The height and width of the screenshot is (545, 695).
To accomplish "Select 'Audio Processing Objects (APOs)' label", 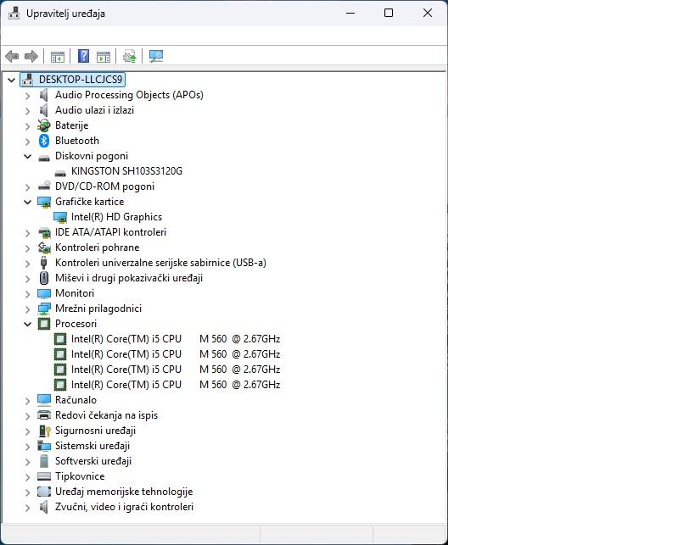I will 129,95.
